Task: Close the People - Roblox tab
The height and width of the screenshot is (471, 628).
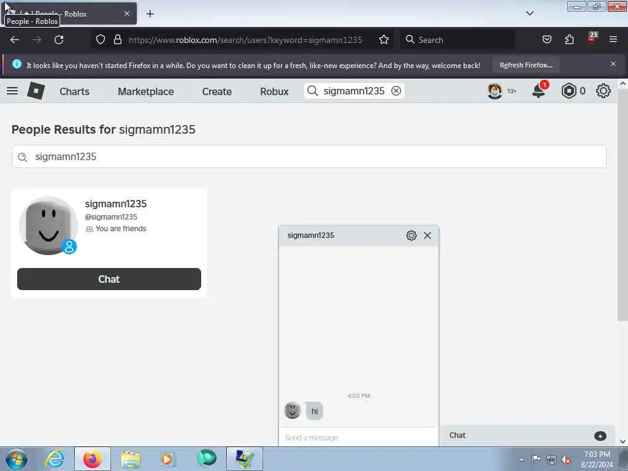Action: click(126, 13)
